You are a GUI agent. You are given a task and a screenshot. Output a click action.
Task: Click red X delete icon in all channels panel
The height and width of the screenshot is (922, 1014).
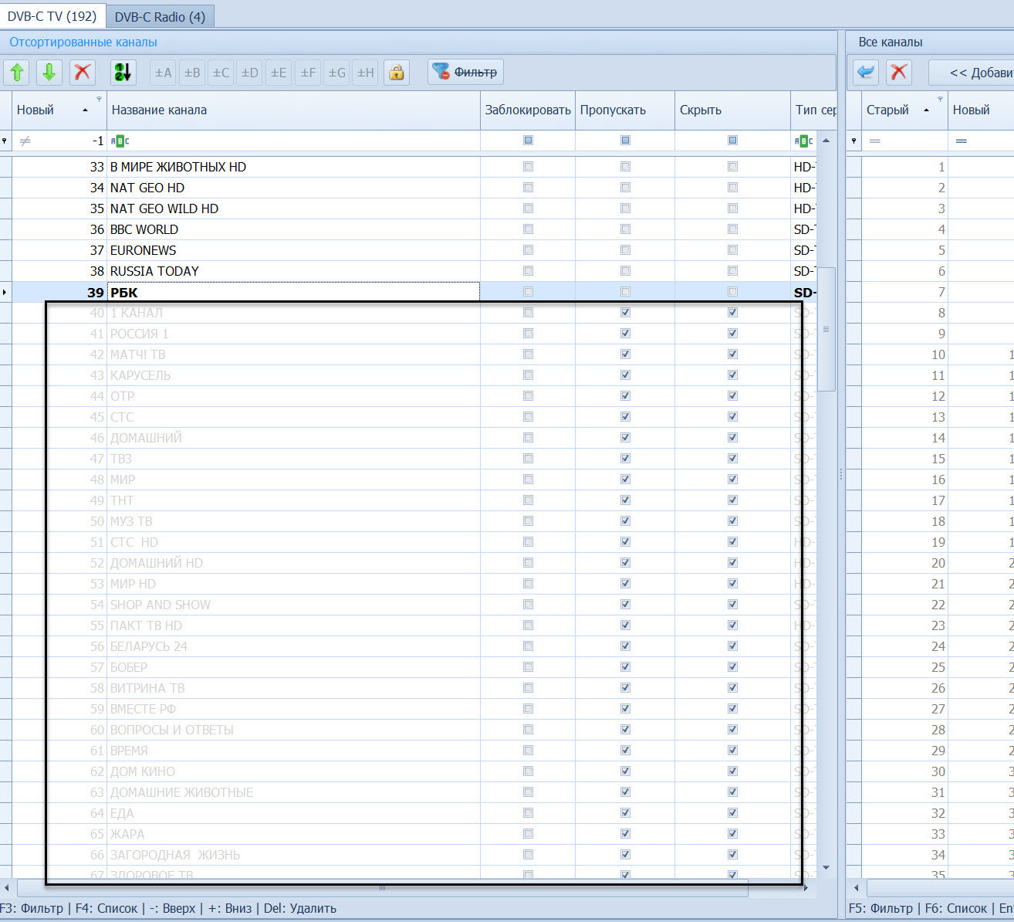click(898, 73)
